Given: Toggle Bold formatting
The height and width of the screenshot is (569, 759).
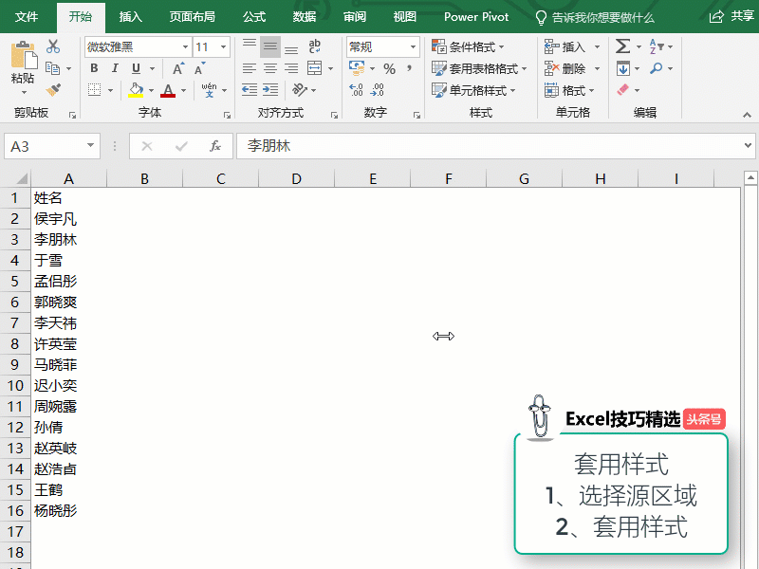Looking at the screenshot, I should (x=94, y=68).
